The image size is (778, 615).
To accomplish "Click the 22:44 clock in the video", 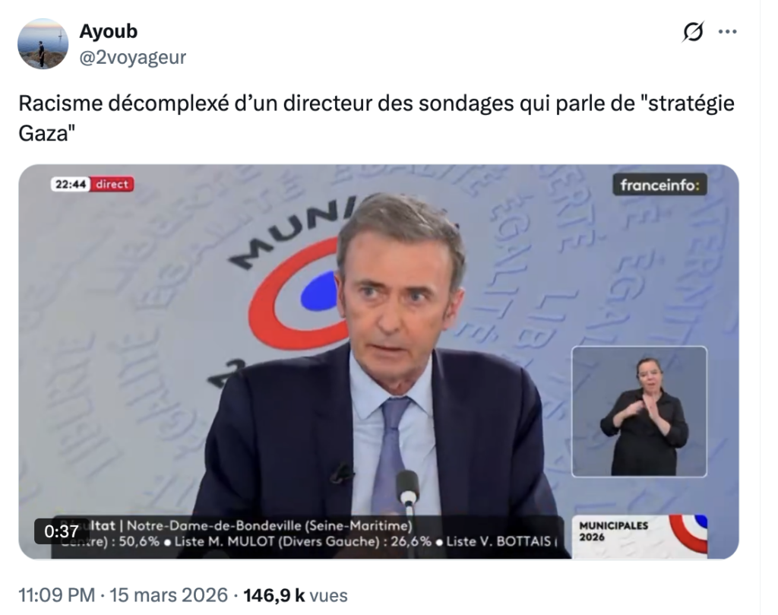I will click(71, 184).
